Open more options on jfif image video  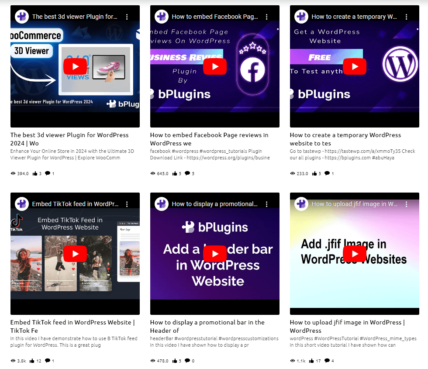point(407,204)
